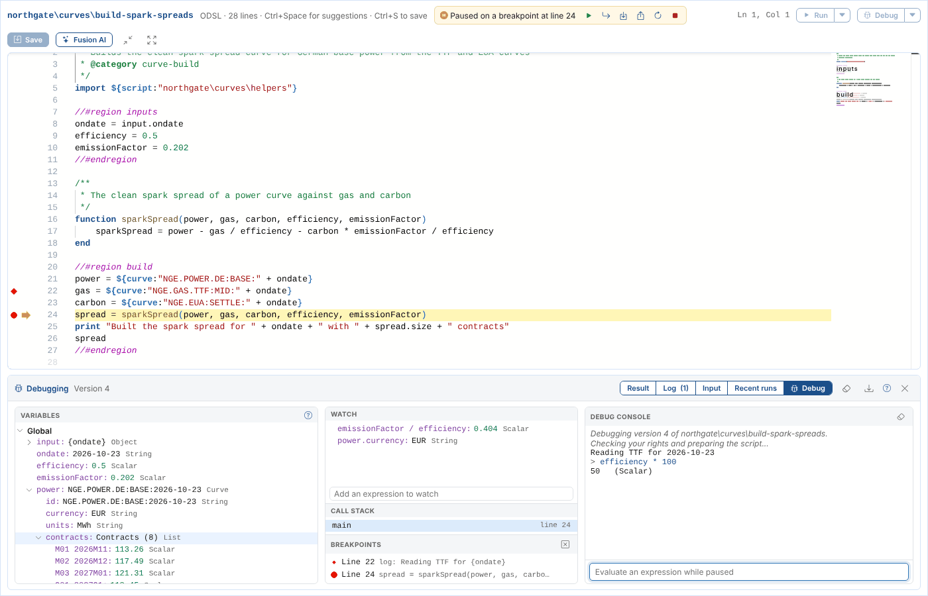928x596 pixels.
Task: Collapse the editor with the shrink arrows icon
Action: (128, 40)
